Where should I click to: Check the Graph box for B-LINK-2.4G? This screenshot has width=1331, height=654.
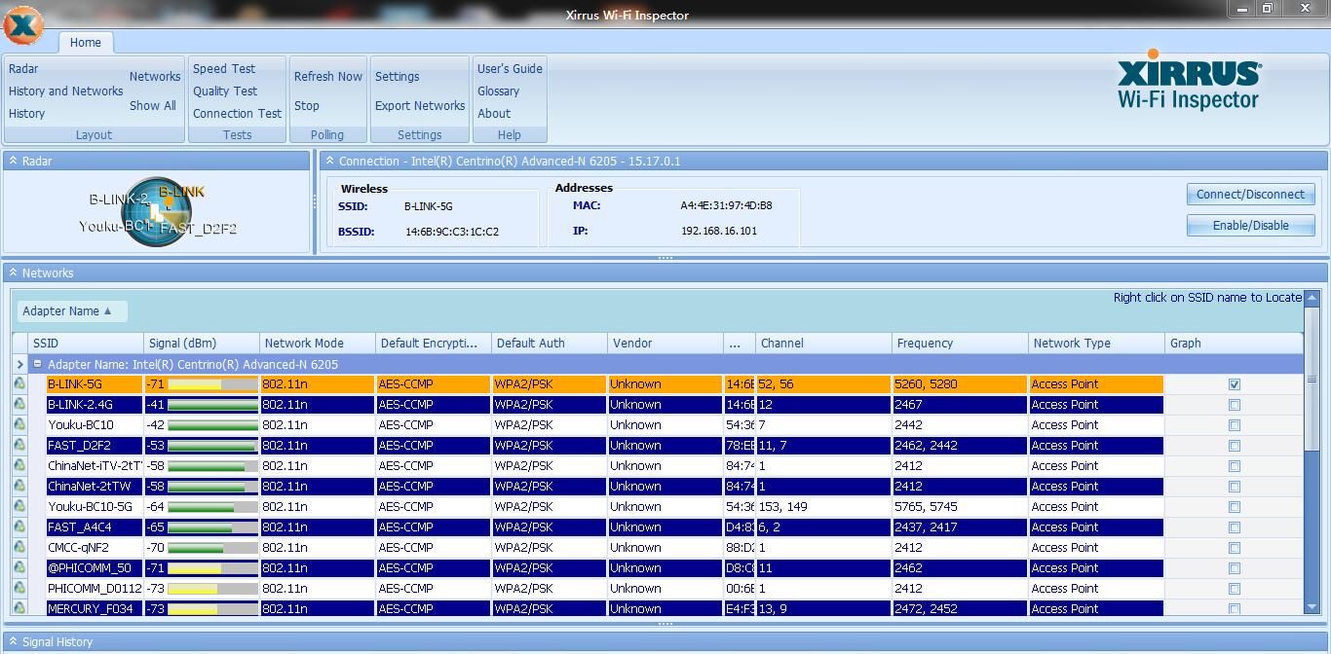(1235, 405)
